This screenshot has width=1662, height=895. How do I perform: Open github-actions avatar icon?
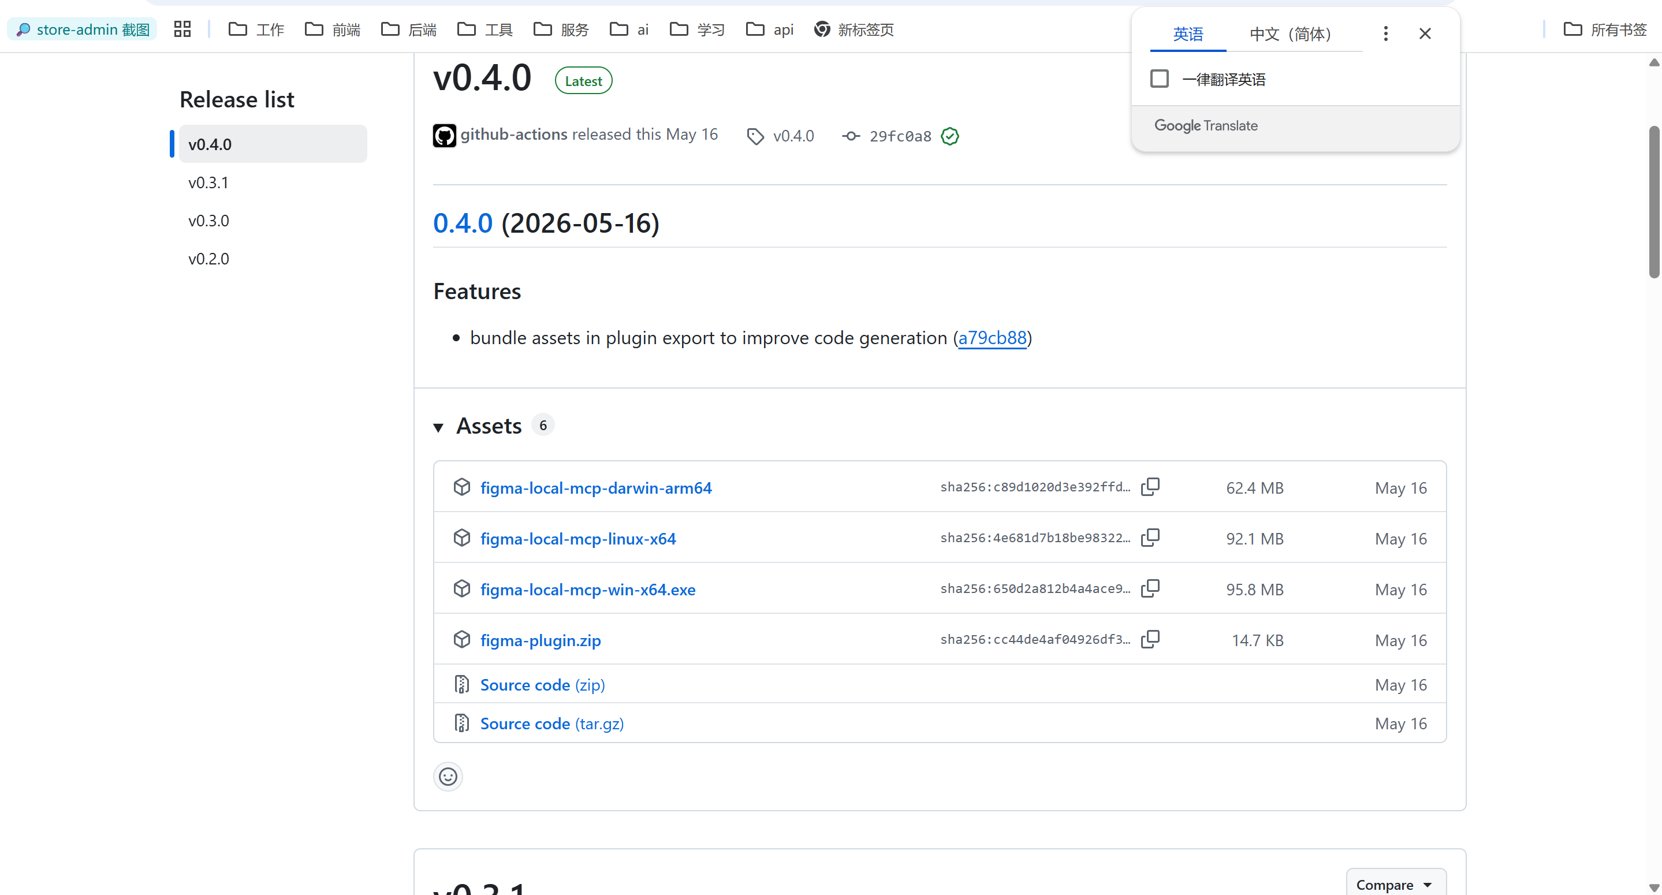[x=444, y=136]
